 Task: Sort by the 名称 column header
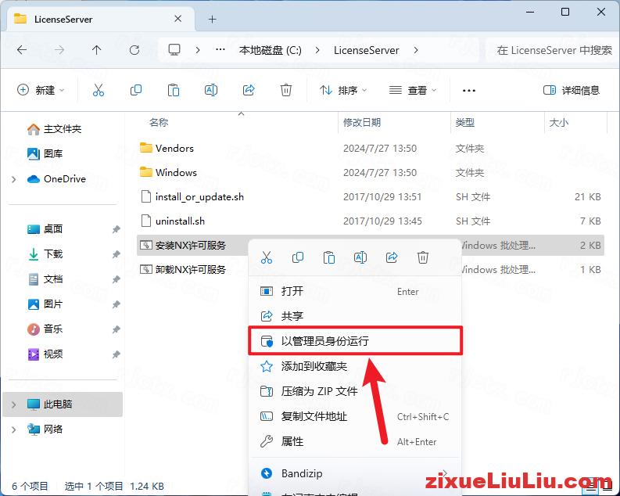tap(159, 123)
